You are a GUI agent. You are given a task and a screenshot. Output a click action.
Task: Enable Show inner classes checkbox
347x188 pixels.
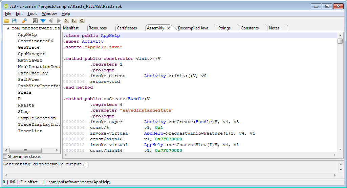(5, 157)
